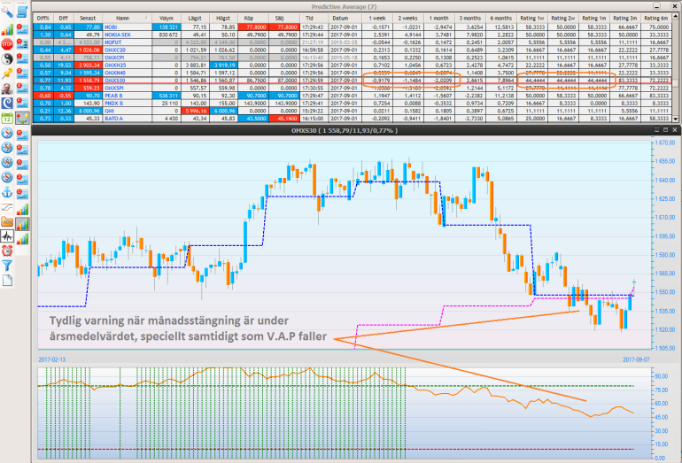This screenshot has height=463, width=682.
Task: Click the yellow pushpin icon
Action: (8, 73)
